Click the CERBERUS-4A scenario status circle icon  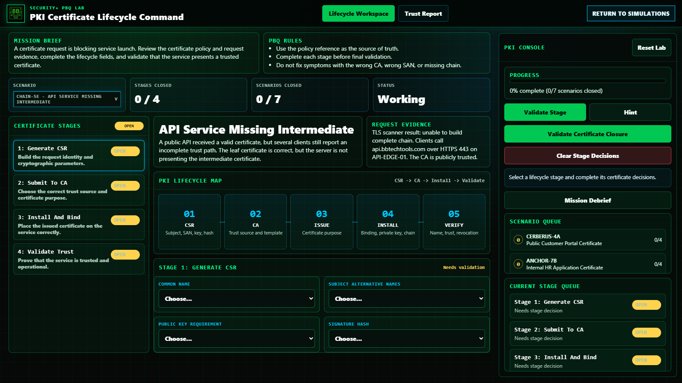[518, 240]
